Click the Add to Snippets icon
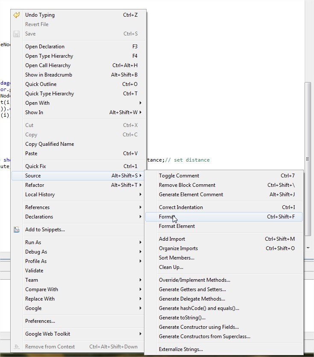 tap(17, 230)
